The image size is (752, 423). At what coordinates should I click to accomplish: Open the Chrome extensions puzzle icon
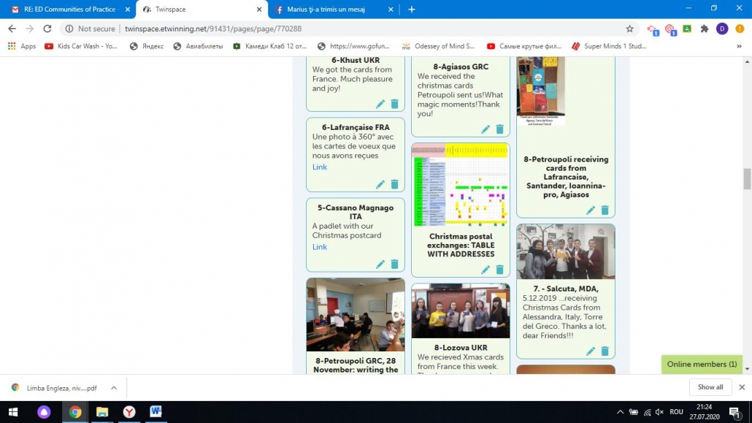[x=705, y=28]
